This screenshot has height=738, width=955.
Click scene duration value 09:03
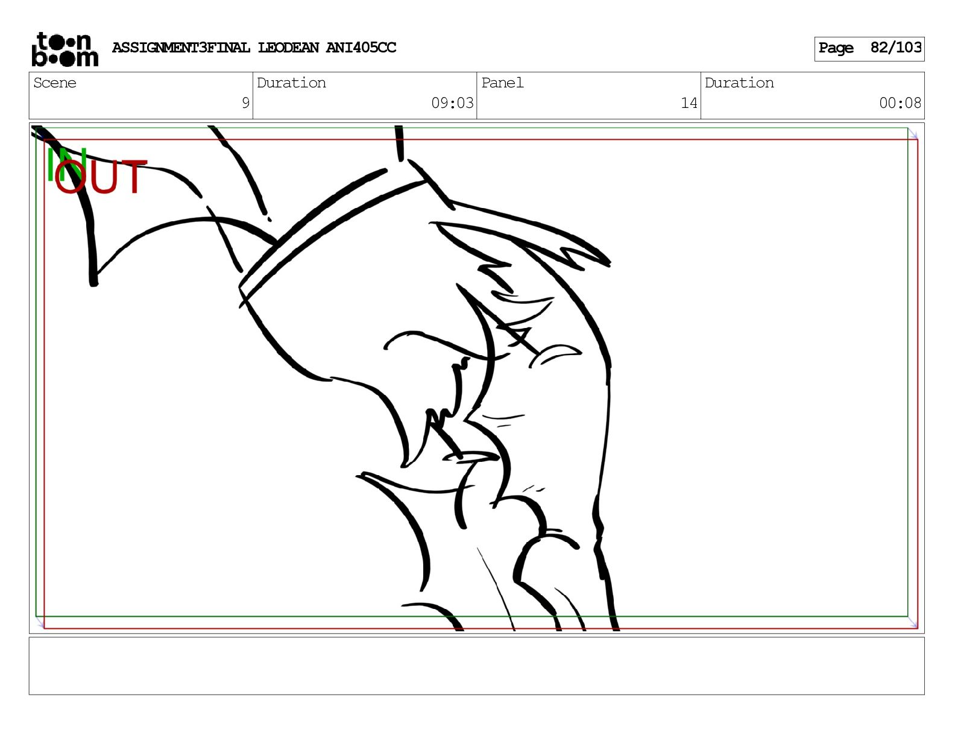pos(452,103)
